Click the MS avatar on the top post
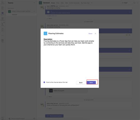140x120 pixels. coord(42,7)
